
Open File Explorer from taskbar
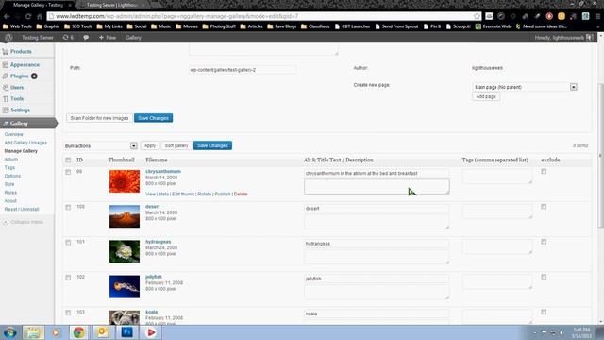point(33,332)
